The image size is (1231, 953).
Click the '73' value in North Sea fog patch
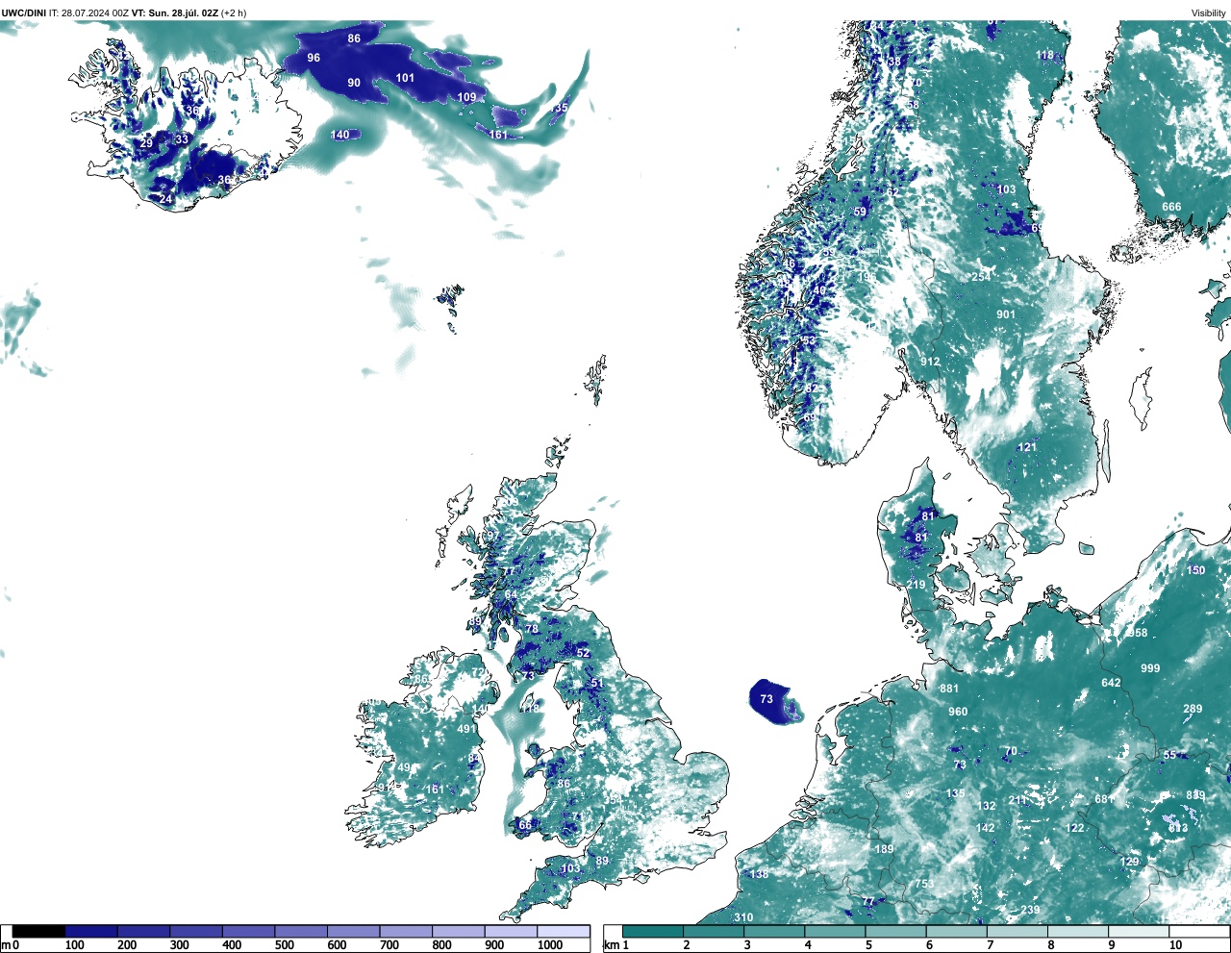(x=766, y=699)
